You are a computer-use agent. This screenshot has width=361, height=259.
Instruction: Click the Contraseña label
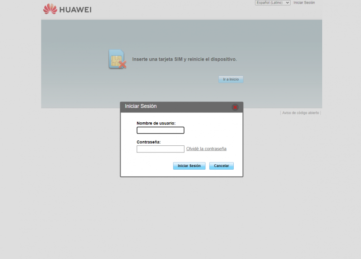click(149, 142)
